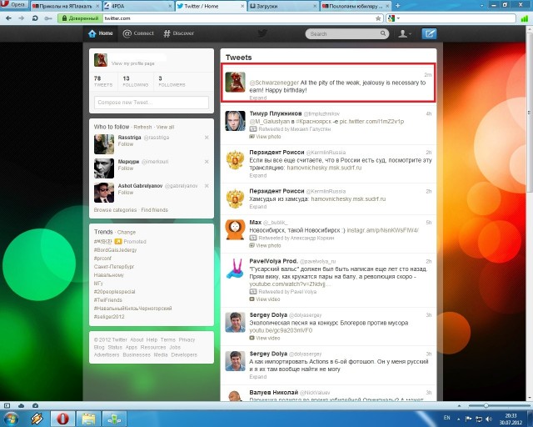Expand the @Schwarzenegger birthday tweet
Screen dimensions: 533x427
(x=257, y=98)
